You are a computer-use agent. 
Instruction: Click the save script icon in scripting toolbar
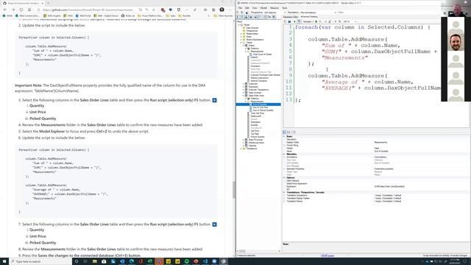point(289,21)
